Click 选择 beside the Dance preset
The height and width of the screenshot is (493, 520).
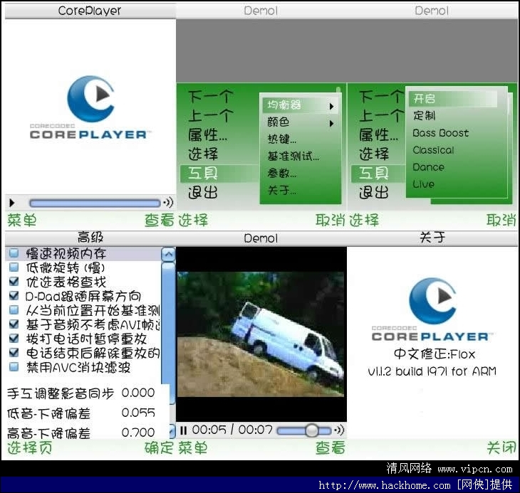(x=374, y=154)
